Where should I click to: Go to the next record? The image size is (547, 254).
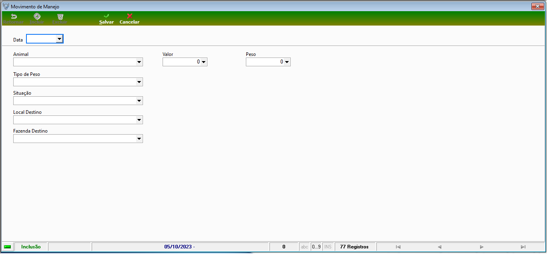pyautogui.click(x=482, y=247)
